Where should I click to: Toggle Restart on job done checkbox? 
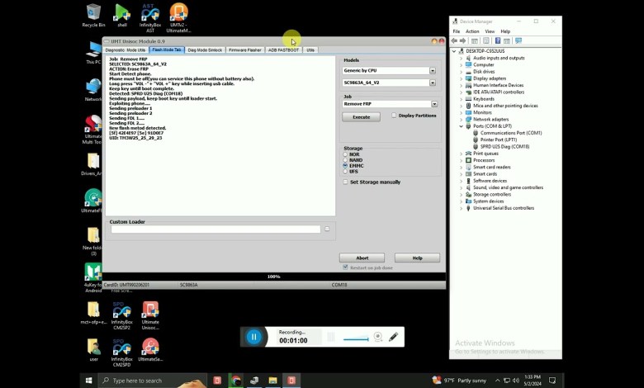(x=345, y=267)
